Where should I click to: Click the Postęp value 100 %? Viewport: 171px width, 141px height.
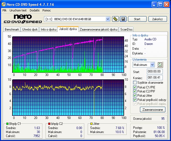(x=161, y=127)
